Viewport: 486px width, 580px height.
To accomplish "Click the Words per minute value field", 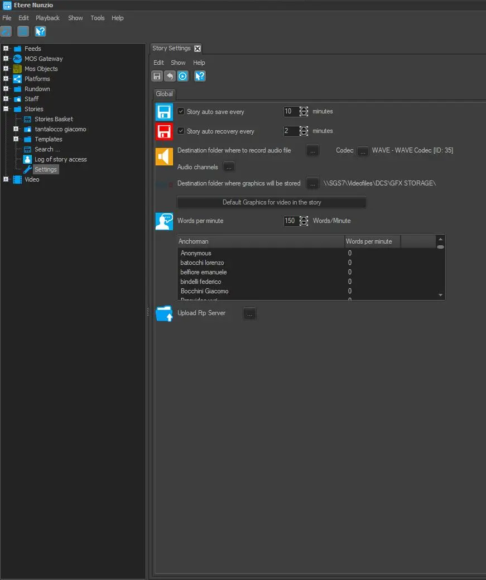I will click(x=291, y=221).
